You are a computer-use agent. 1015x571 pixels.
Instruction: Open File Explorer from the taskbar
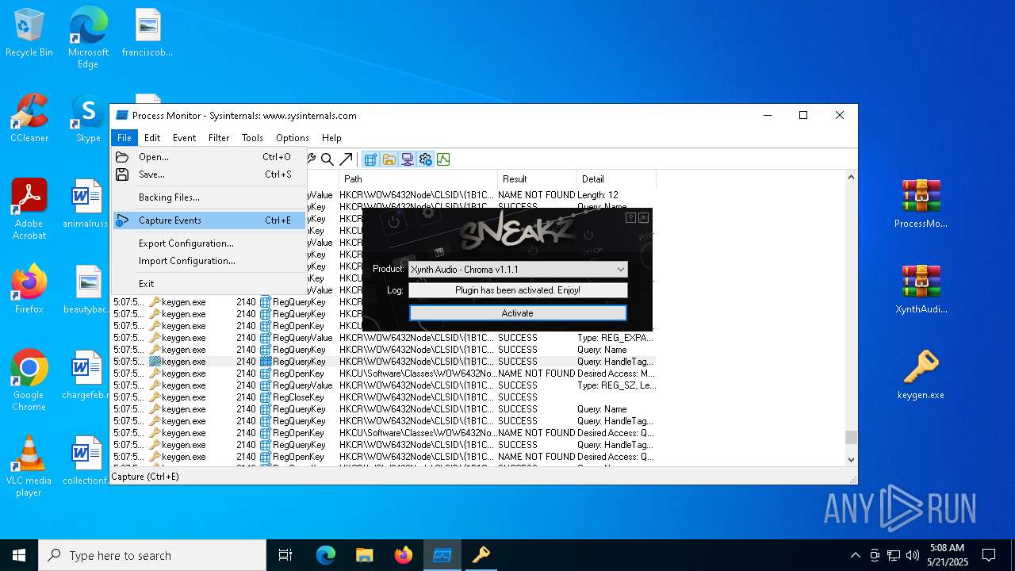tap(364, 555)
